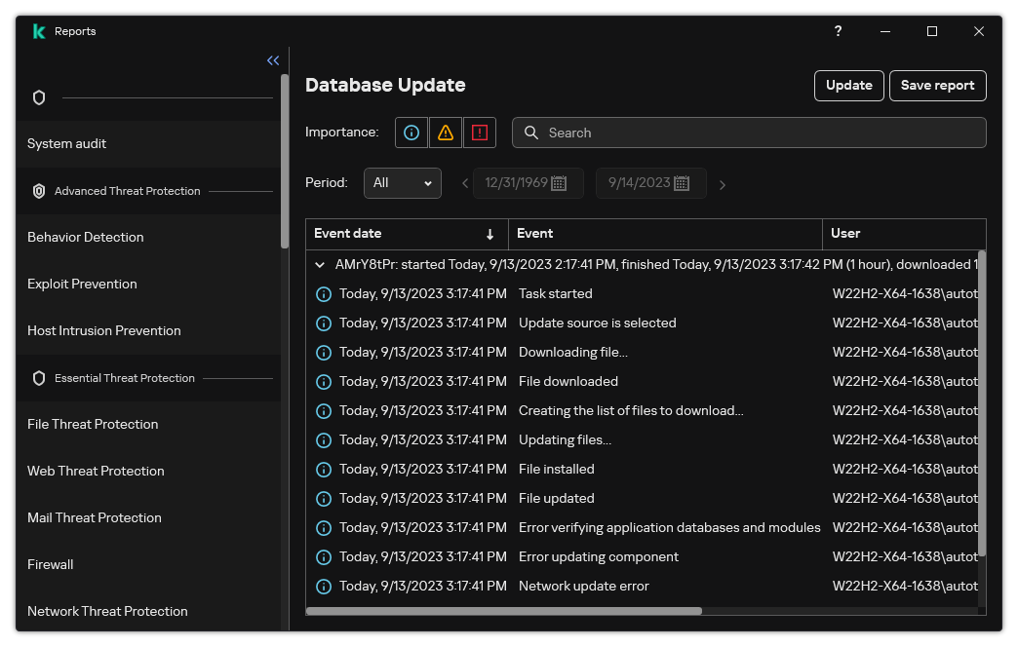The width and height of the screenshot is (1018, 647).
Task: Collapse the AMrY8tPr task event group
Action: click(319, 264)
